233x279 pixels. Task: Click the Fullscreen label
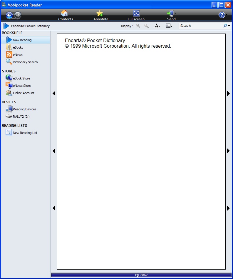pos(136,19)
